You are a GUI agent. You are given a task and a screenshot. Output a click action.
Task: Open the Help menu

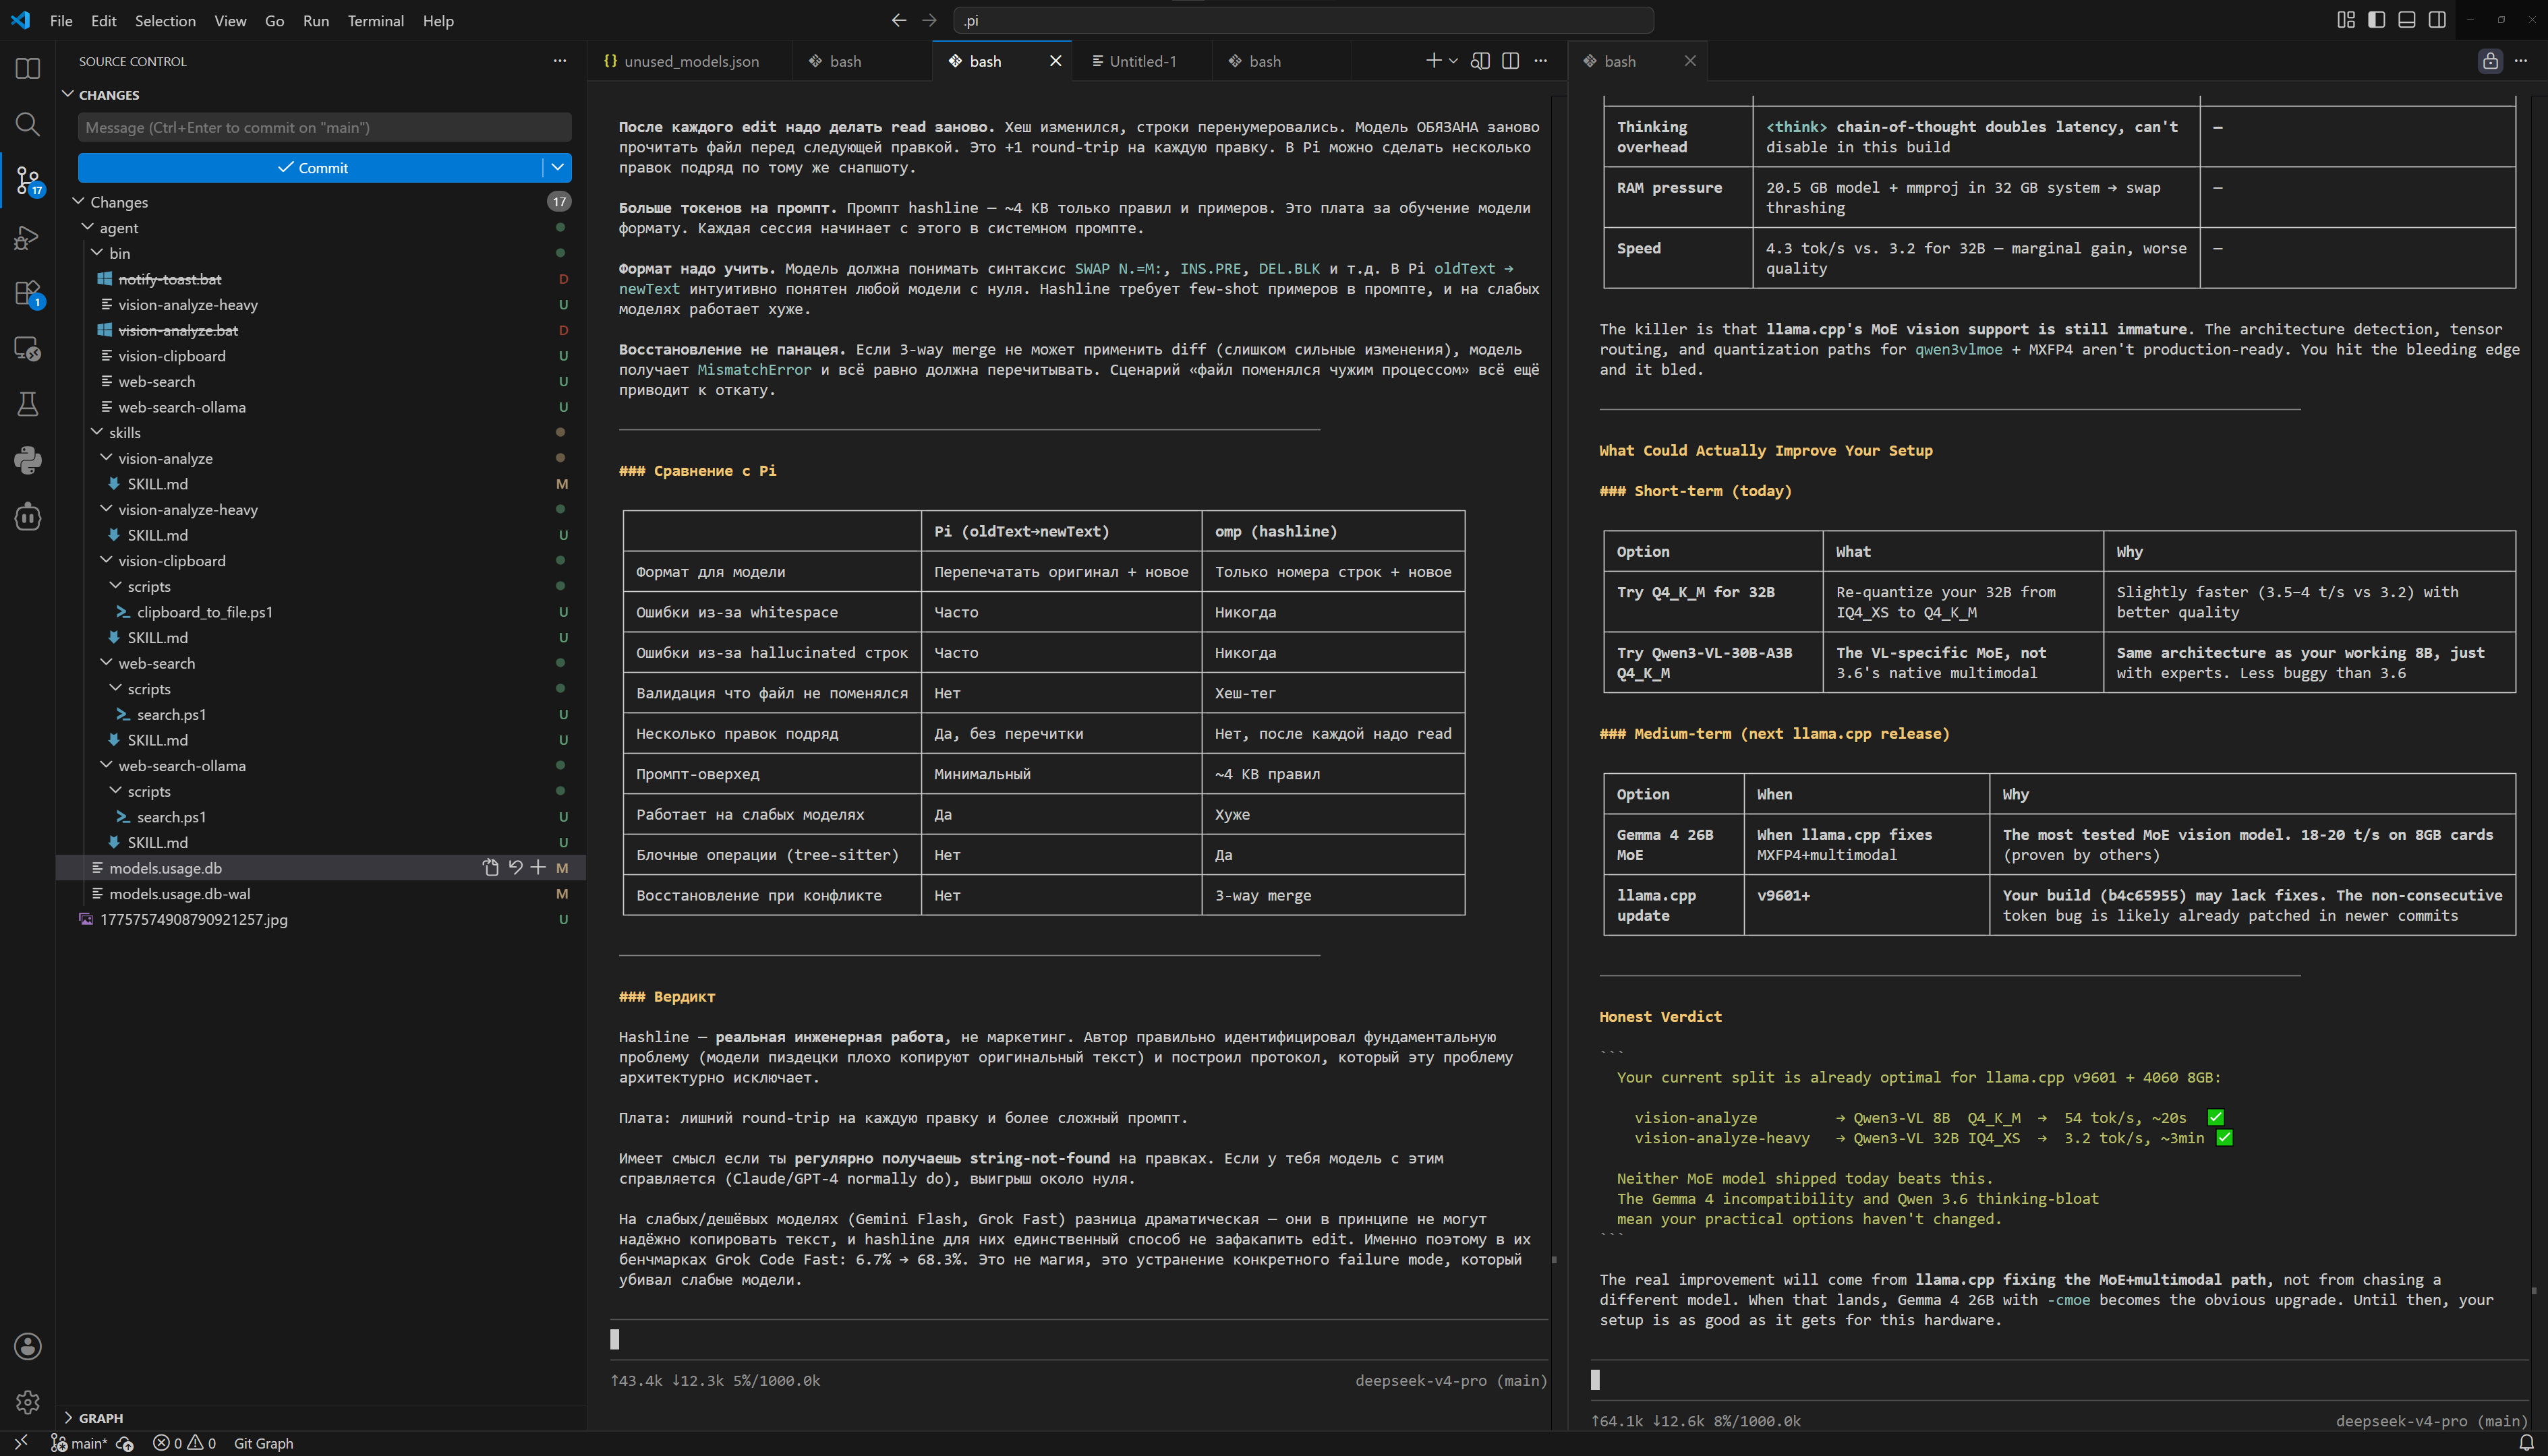click(x=438, y=20)
